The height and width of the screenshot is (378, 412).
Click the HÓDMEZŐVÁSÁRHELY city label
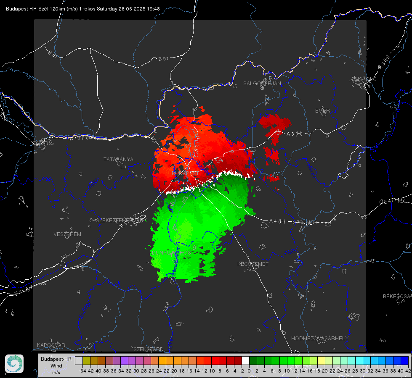(319, 339)
